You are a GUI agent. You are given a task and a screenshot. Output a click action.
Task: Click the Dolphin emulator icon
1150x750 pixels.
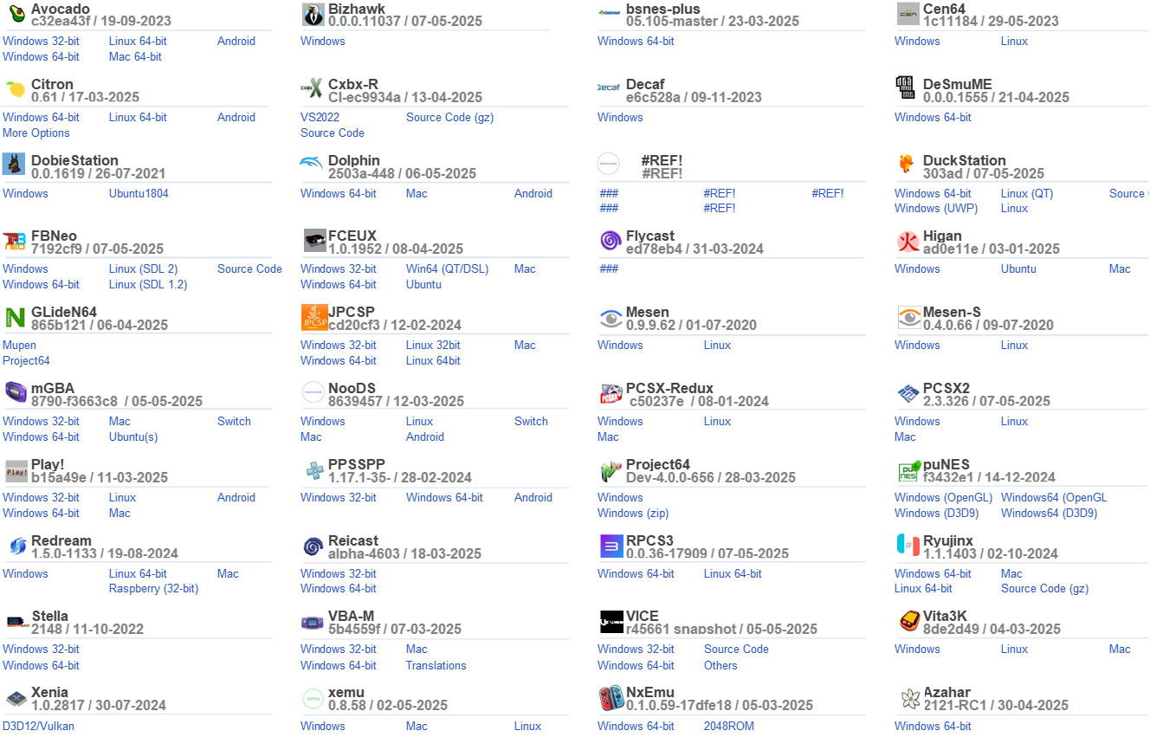coord(312,164)
